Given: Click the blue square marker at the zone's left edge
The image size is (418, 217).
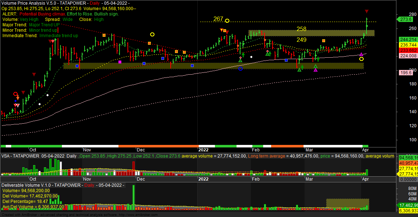Looking at the screenshot, I should pos(77,66).
